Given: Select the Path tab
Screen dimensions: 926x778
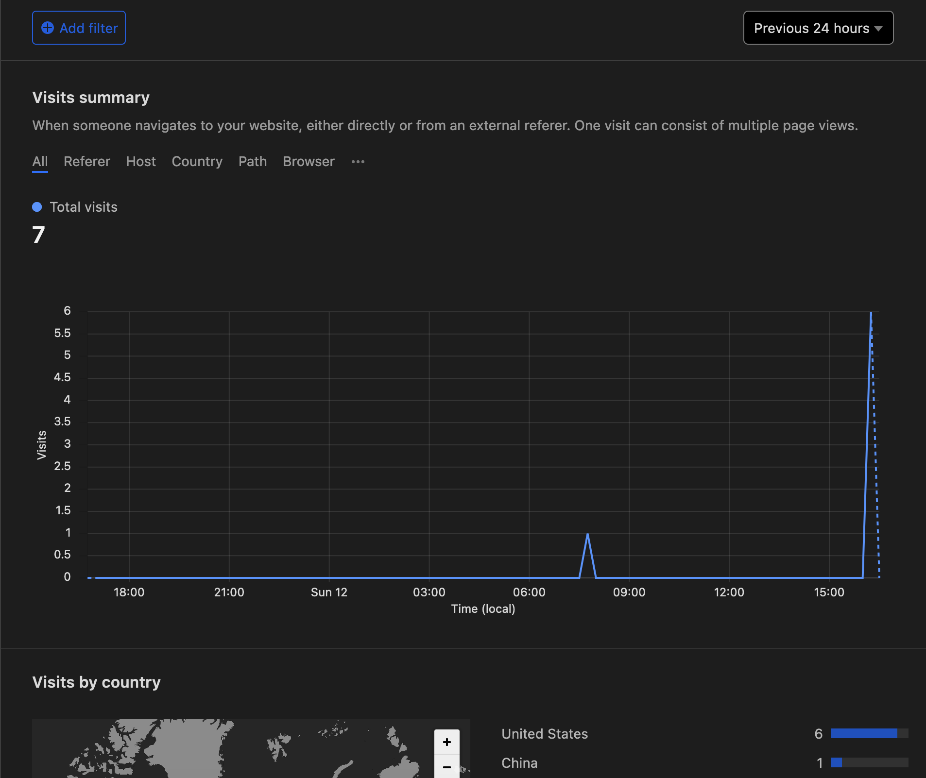Looking at the screenshot, I should (252, 161).
